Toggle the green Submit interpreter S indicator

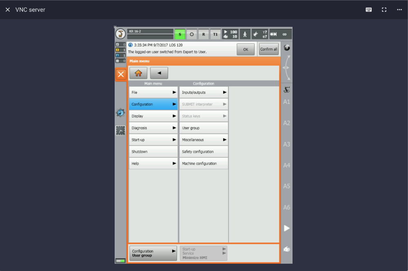click(180, 34)
